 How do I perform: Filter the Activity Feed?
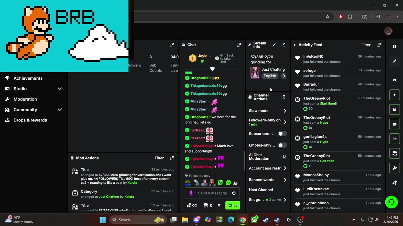[366, 45]
